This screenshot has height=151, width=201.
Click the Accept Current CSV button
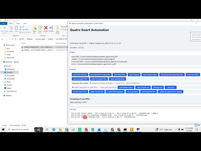(x=80, y=92)
